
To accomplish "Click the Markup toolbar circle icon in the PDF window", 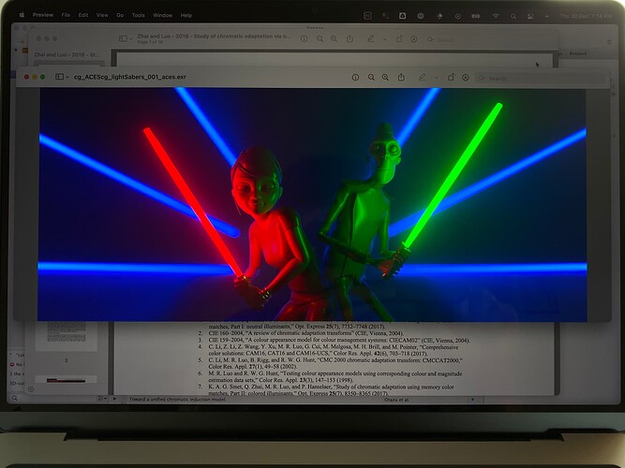I will (414, 38).
